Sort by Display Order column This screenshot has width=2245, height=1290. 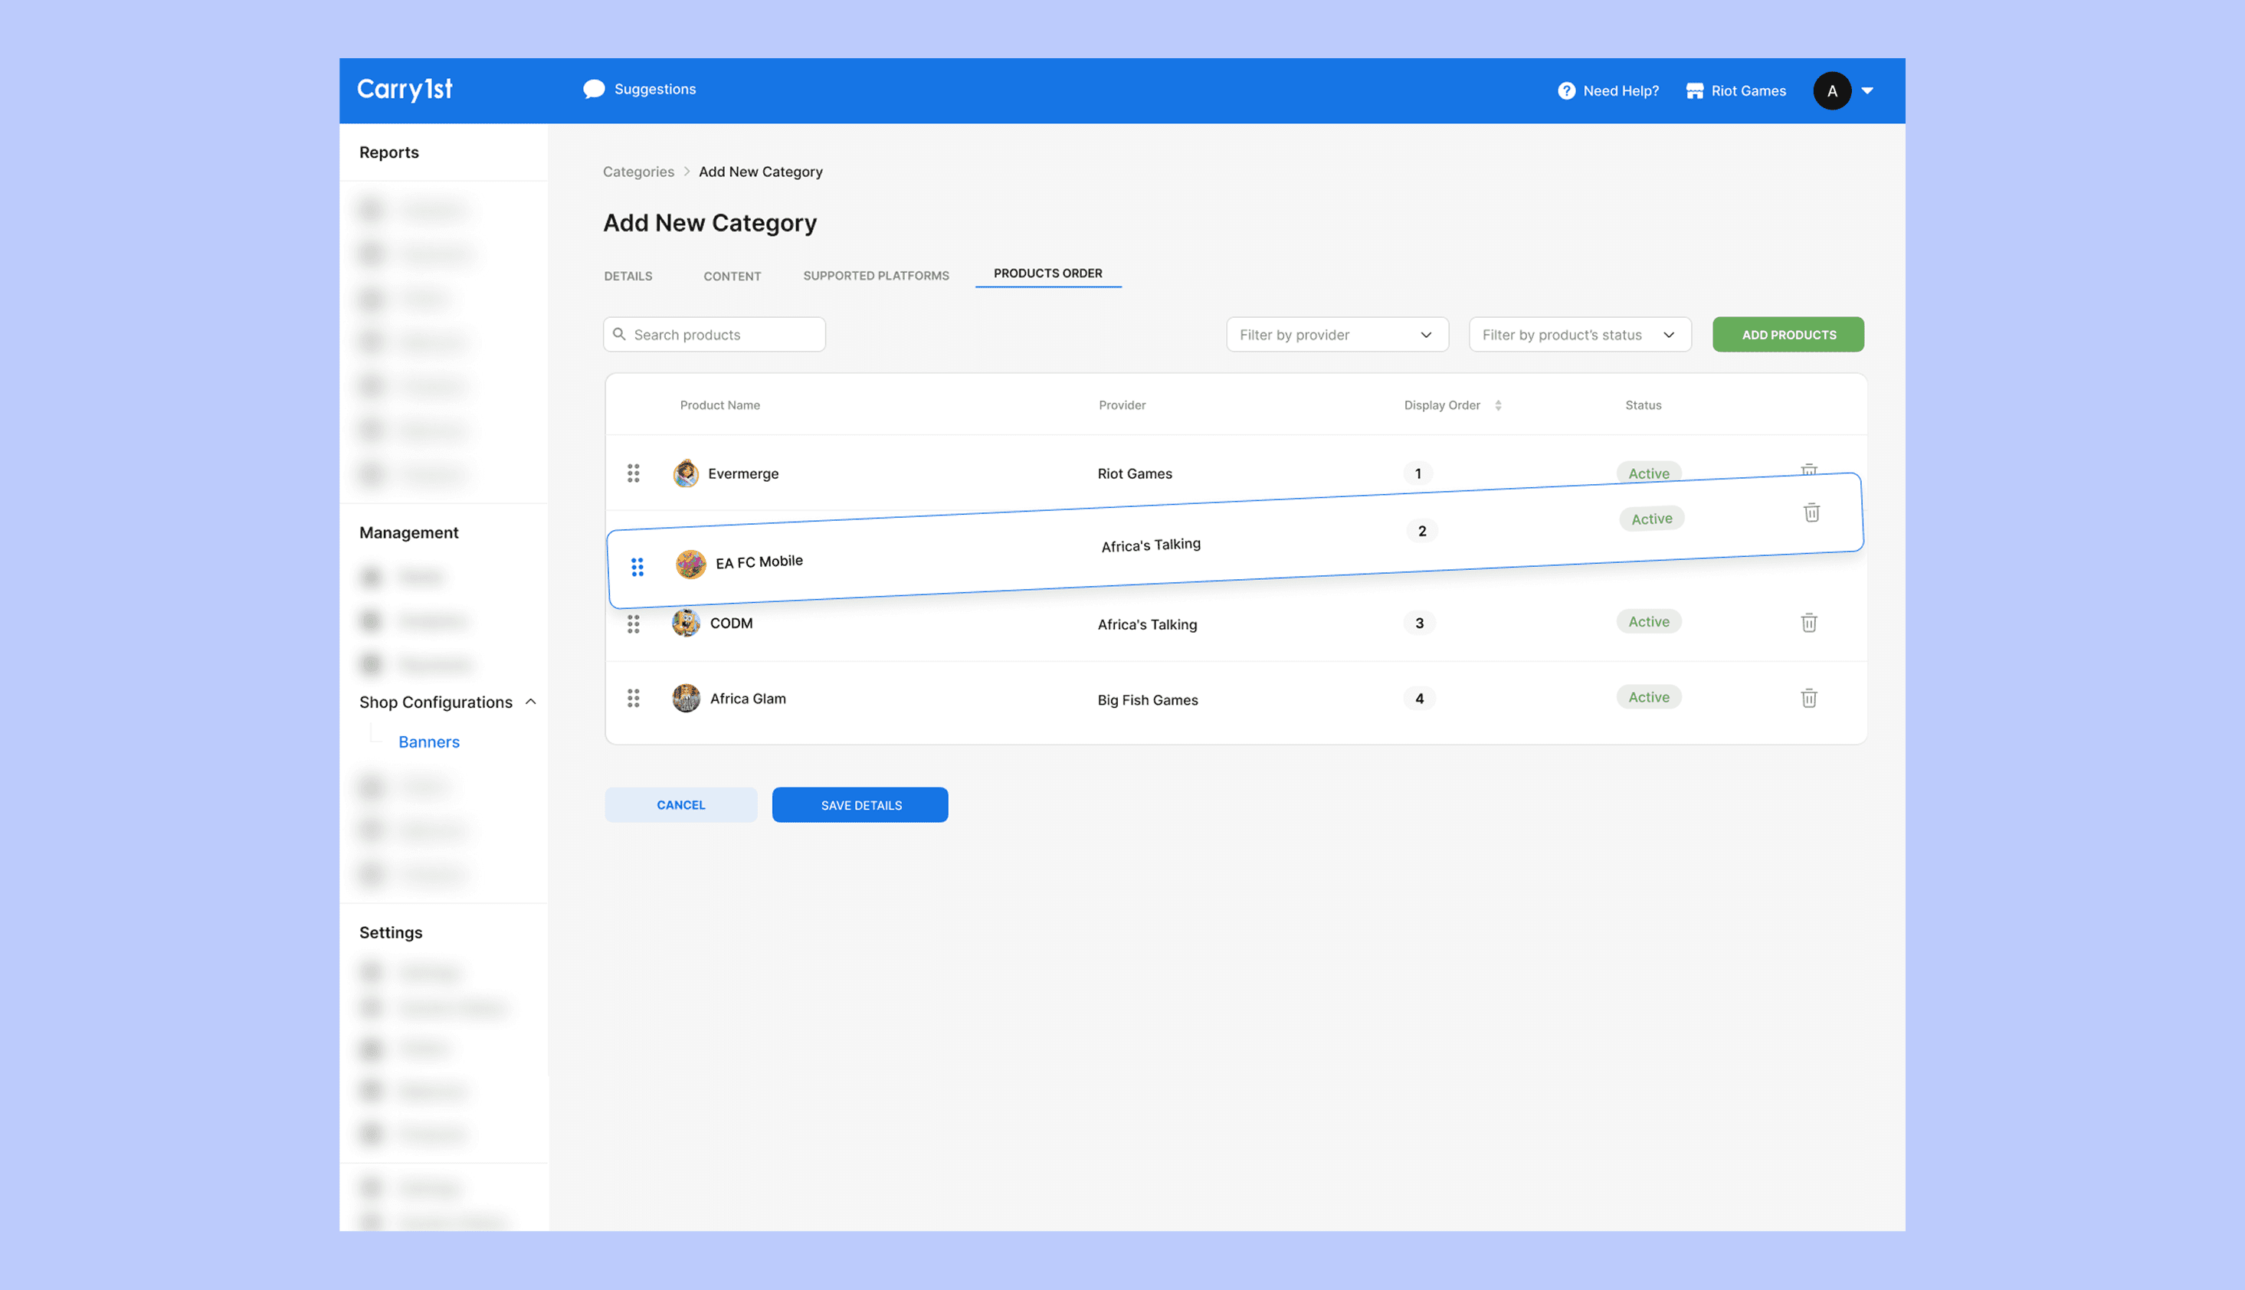point(1497,406)
